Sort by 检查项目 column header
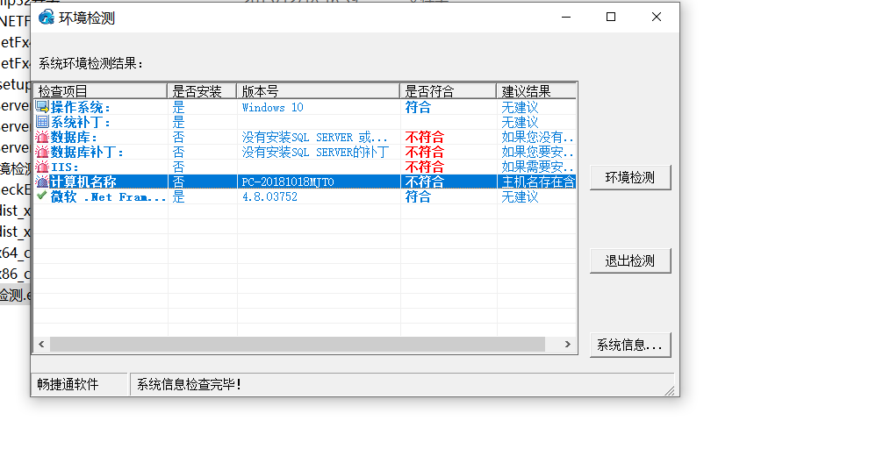This screenshot has width=869, height=449. pyautogui.click(x=100, y=91)
